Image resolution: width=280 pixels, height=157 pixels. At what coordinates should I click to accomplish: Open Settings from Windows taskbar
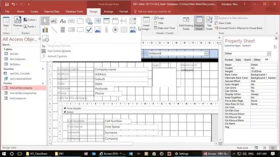(182, 154)
